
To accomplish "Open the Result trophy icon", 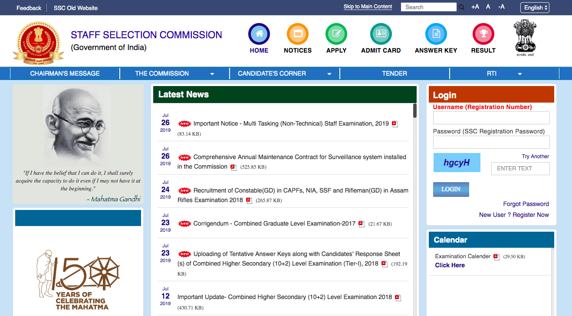I will (x=483, y=34).
